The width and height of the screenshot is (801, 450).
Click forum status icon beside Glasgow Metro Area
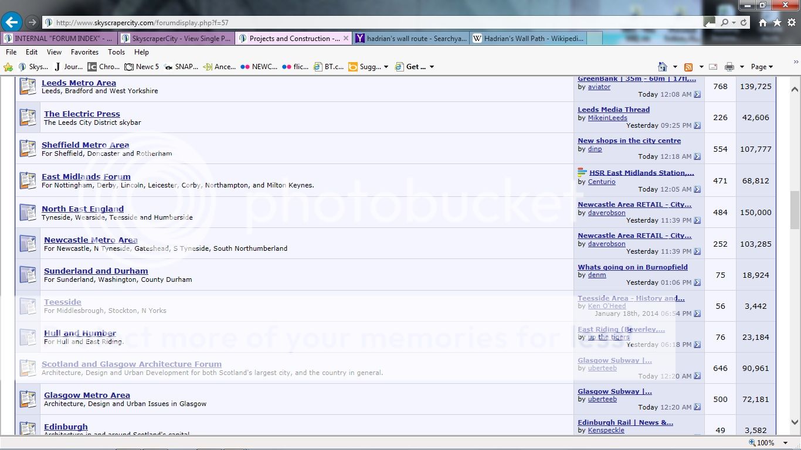coord(28,399)
